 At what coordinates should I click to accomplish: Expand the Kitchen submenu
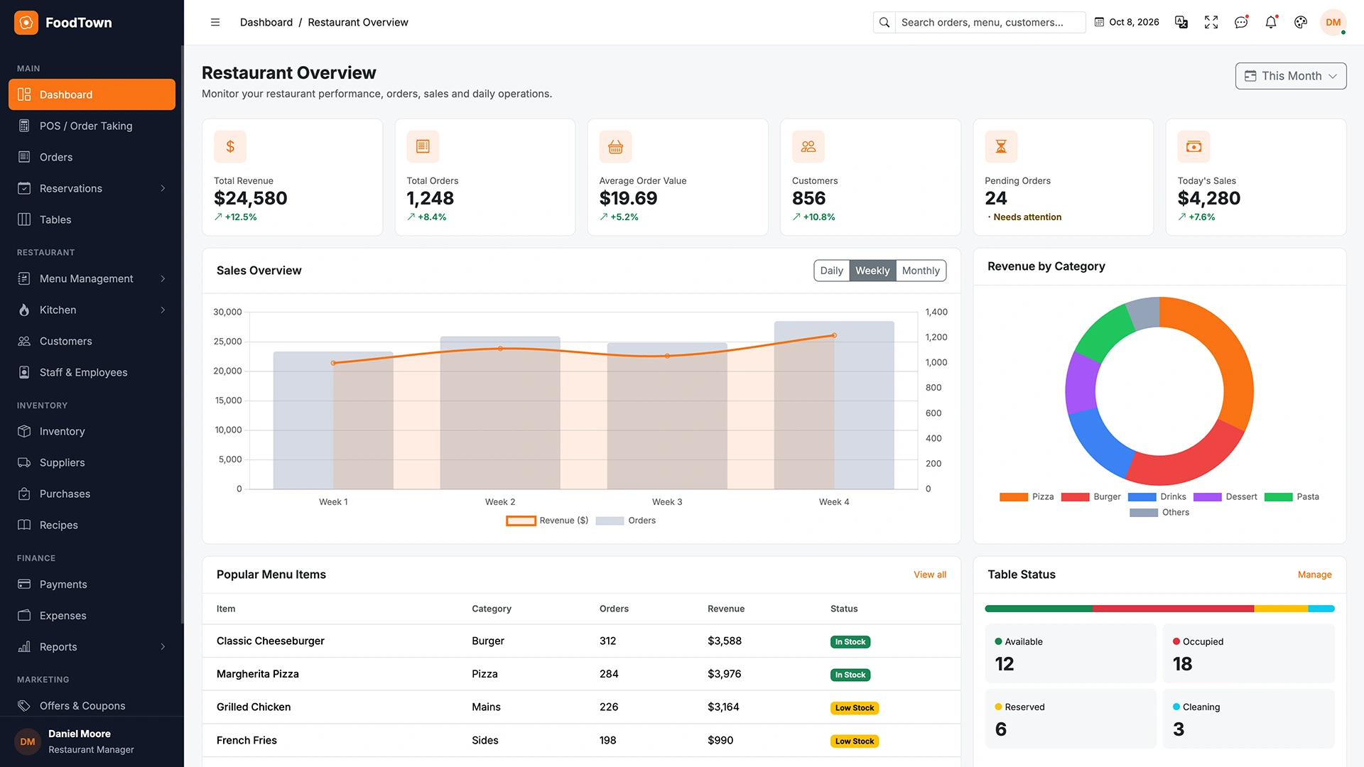(x=163, y=310)
